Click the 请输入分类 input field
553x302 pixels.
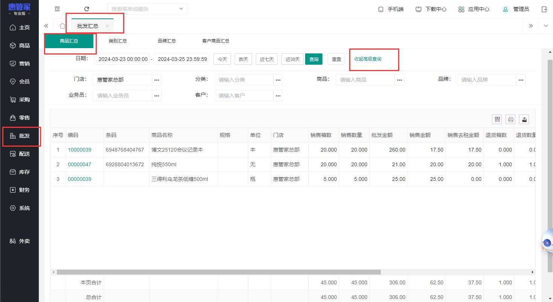(x=244, y=80)
